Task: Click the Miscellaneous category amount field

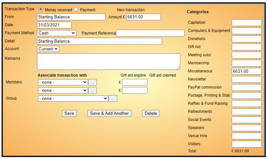Action: point(247,71)
